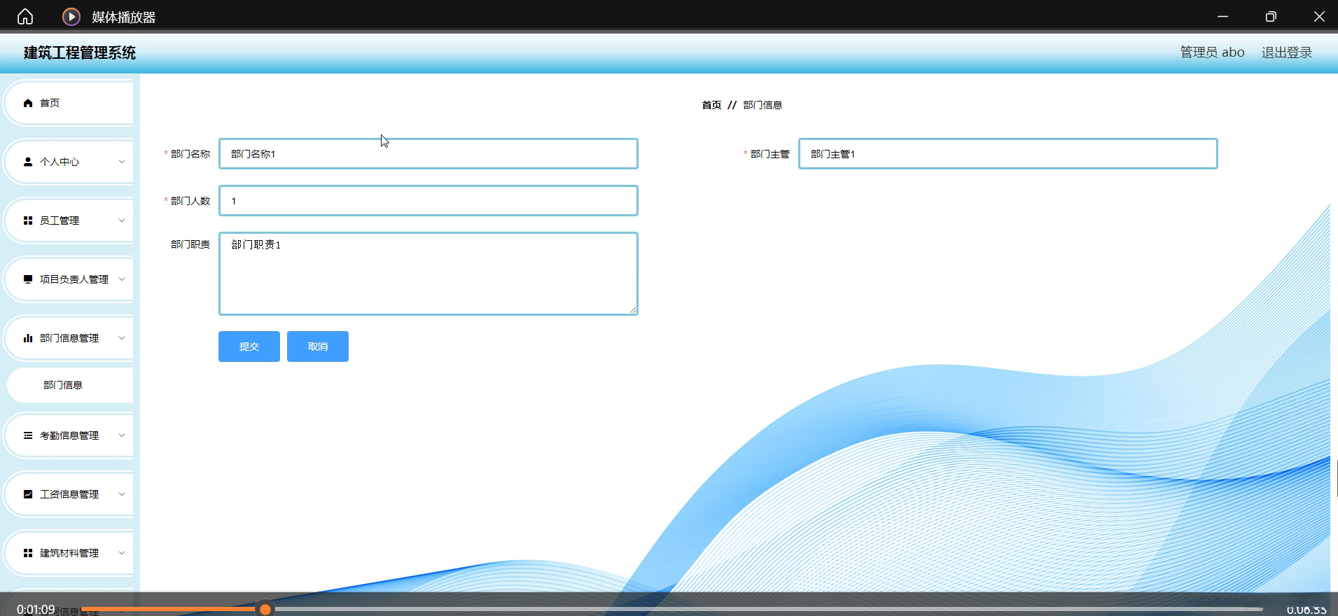The height and width of the screenshot is (616, 1338).
Task: Click the media player play logo icon
Action: point(71,16)
